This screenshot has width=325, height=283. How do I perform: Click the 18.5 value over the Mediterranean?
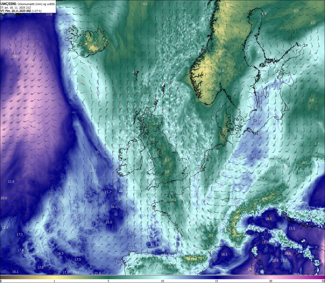pos(224,254)
